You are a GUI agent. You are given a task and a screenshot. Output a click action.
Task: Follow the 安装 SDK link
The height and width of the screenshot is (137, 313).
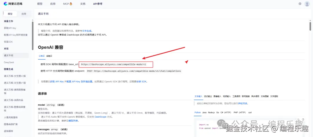coord(141,82)
